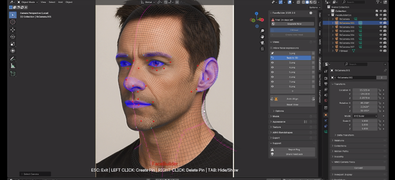Click the Add Cube tool icon
Viewport: 395px width, 180px height.
[x=12, y=73]
